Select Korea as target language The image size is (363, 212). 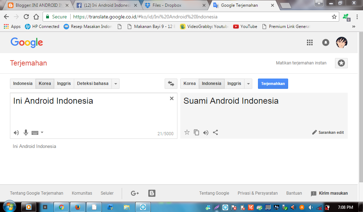189,84
